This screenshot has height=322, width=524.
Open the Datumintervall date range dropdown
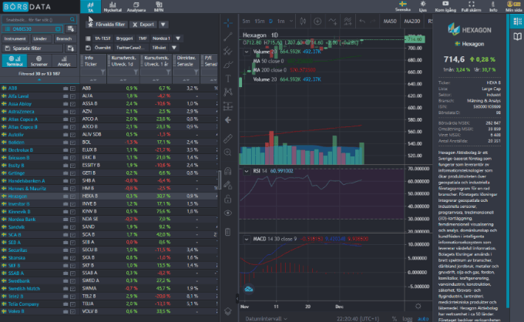[267, 319]
